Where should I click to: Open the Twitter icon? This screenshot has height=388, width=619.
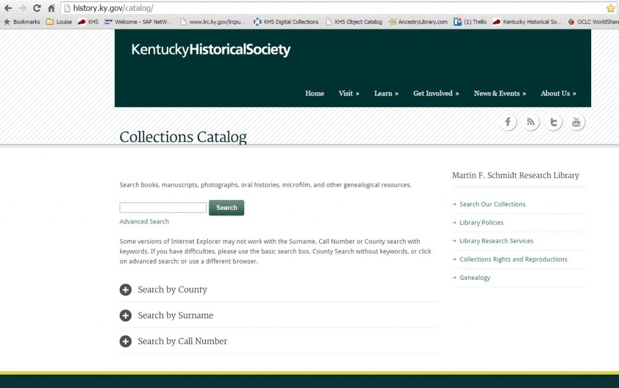pyautogui.click(x=554, y=121)
